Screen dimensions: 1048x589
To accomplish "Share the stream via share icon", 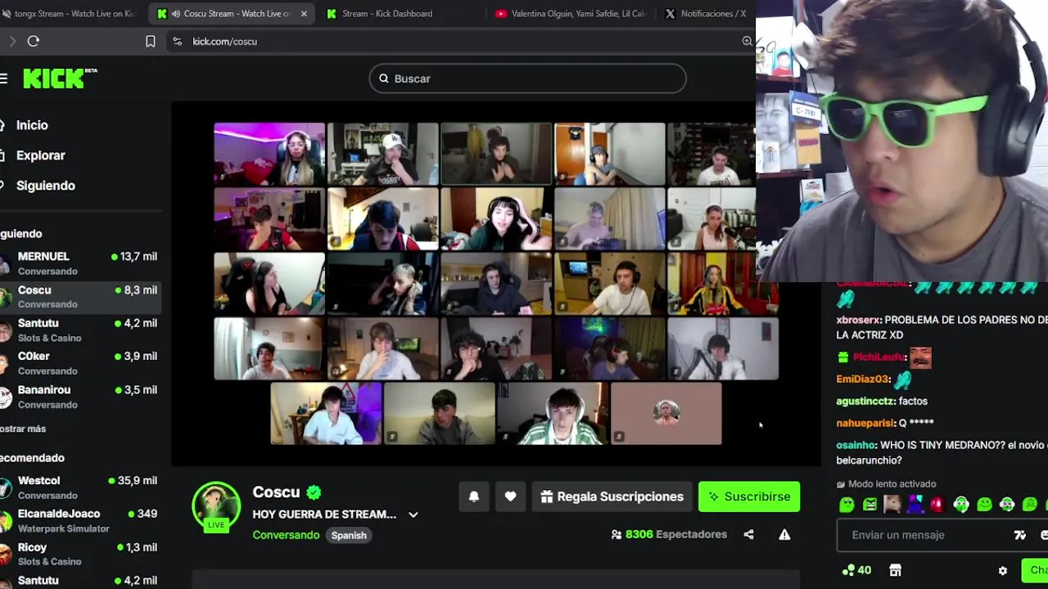I will [x=748, y=534].
